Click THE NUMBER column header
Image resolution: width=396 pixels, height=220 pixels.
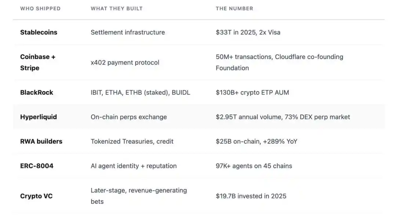(234, 8)
